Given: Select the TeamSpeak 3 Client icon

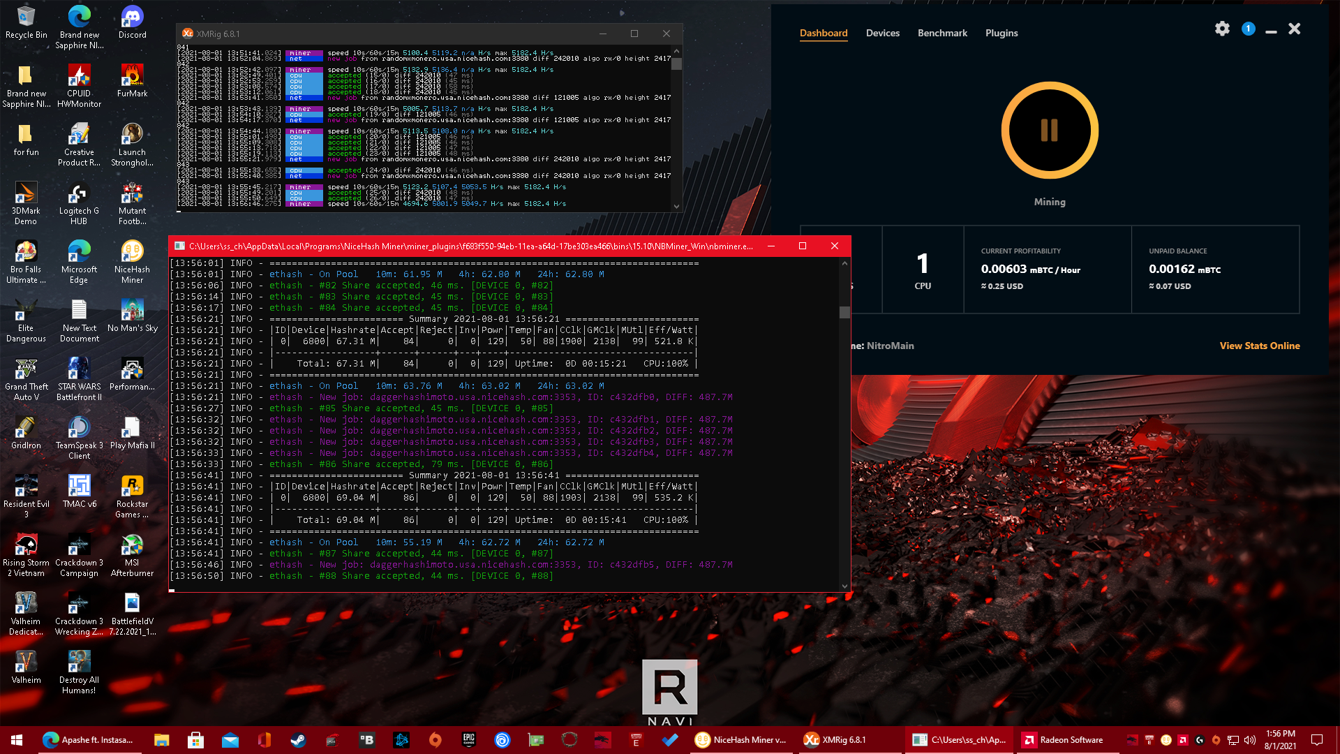Looking at the screenshot, I should 79,438.
